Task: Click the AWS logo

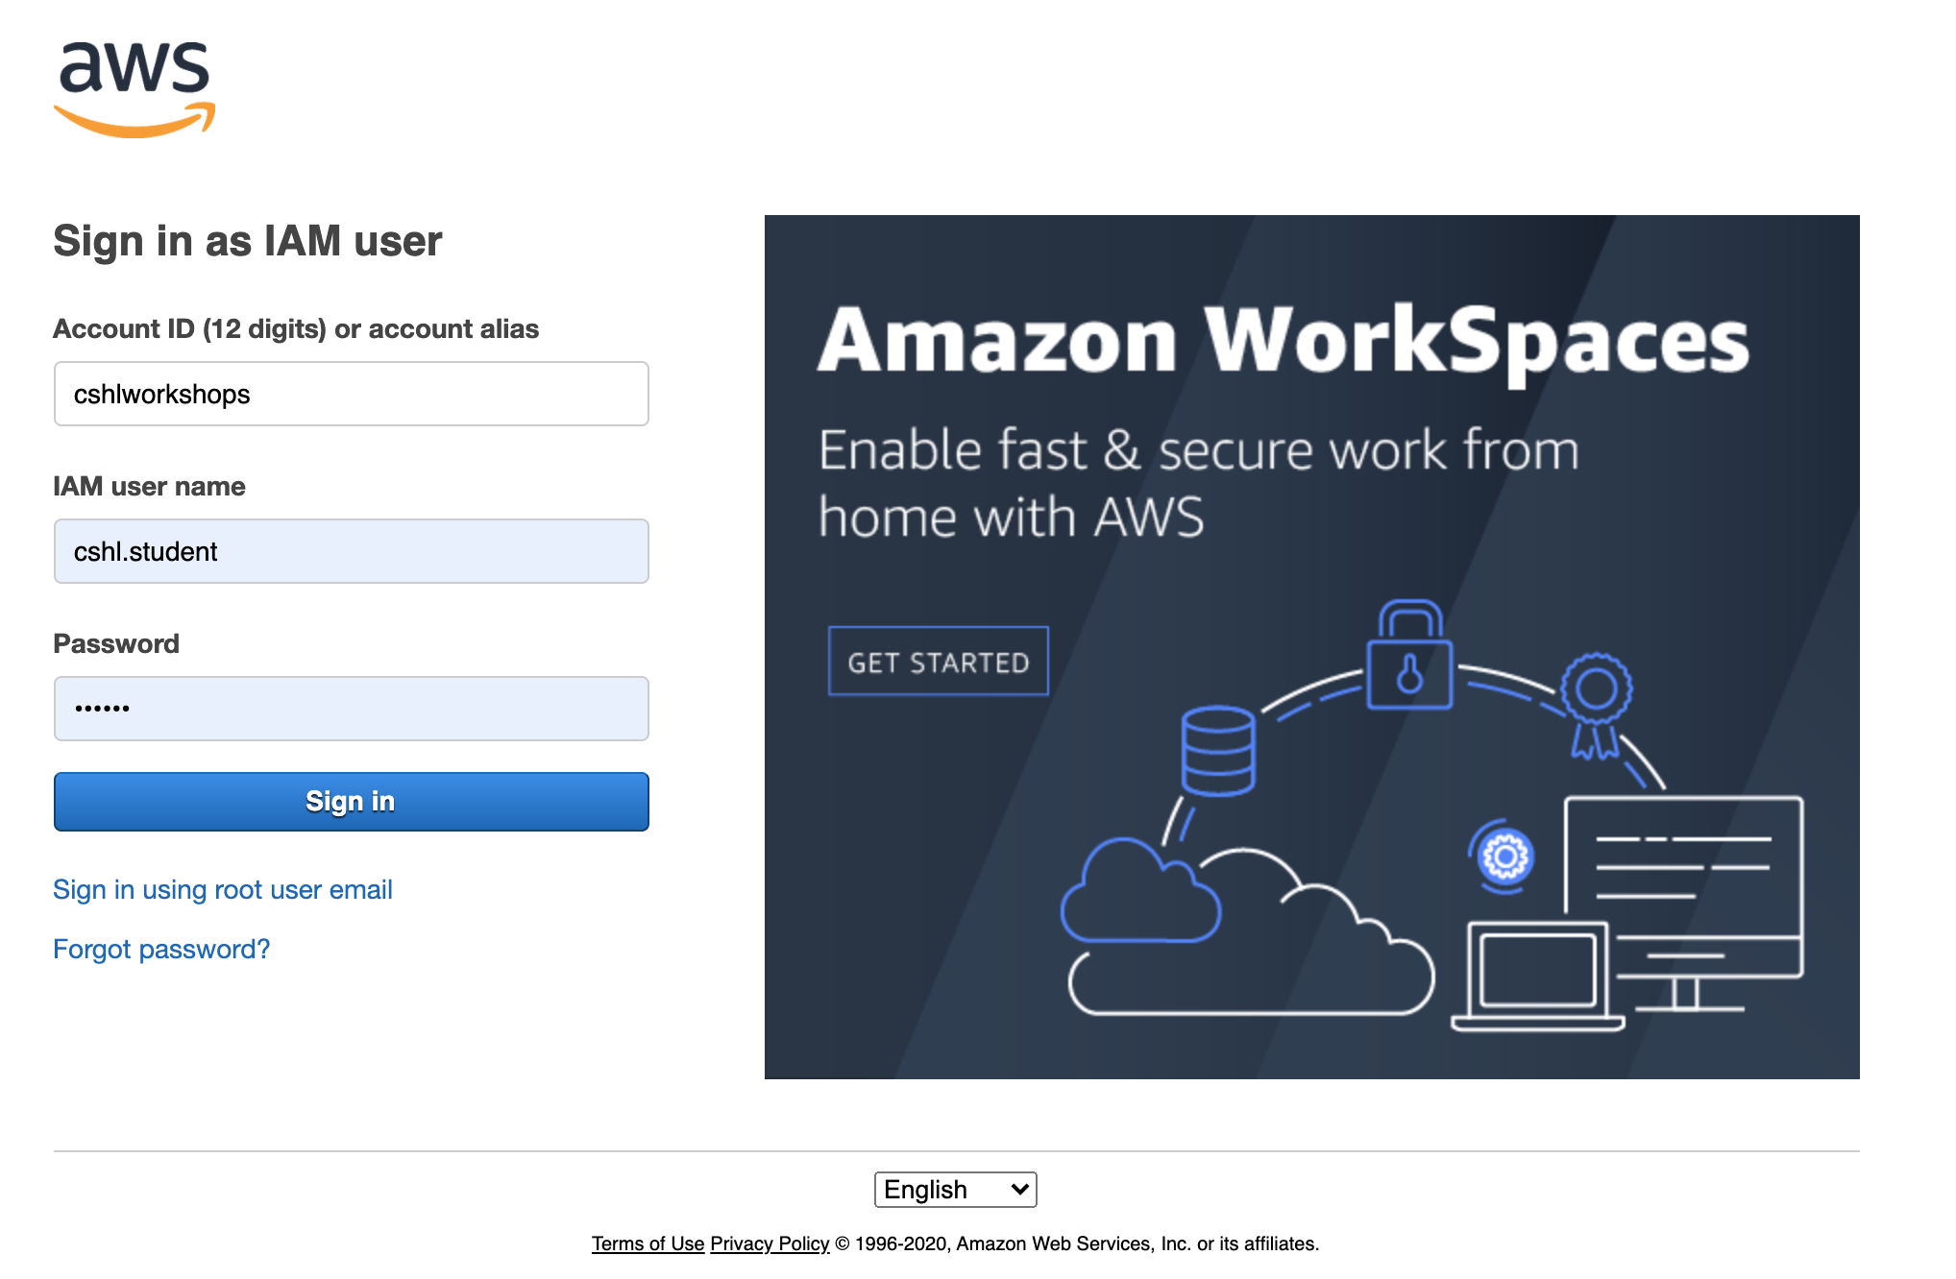Action: coord(134,86)
